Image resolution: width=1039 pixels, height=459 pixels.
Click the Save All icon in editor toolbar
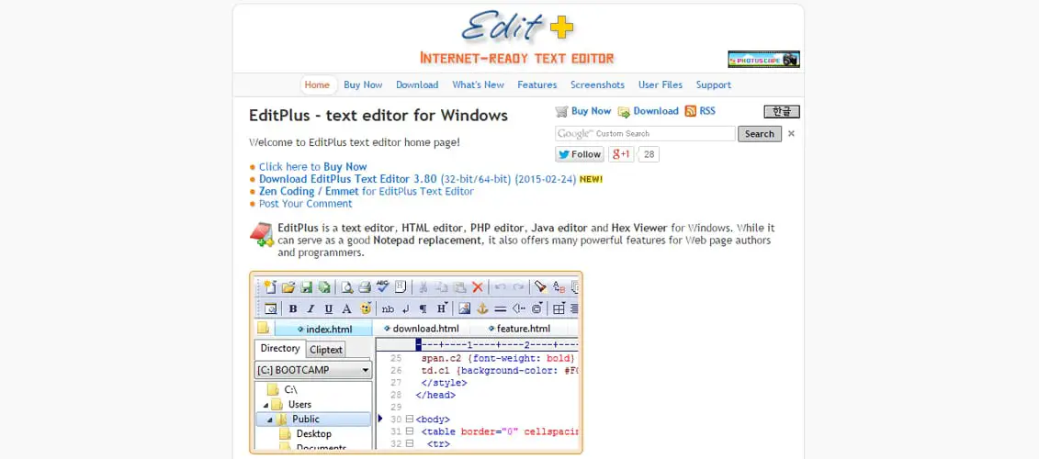324,286
